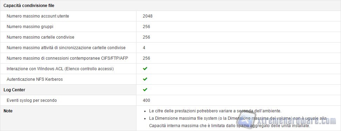
Task: Select the Capacità condivisione file header
Action: 29,6
